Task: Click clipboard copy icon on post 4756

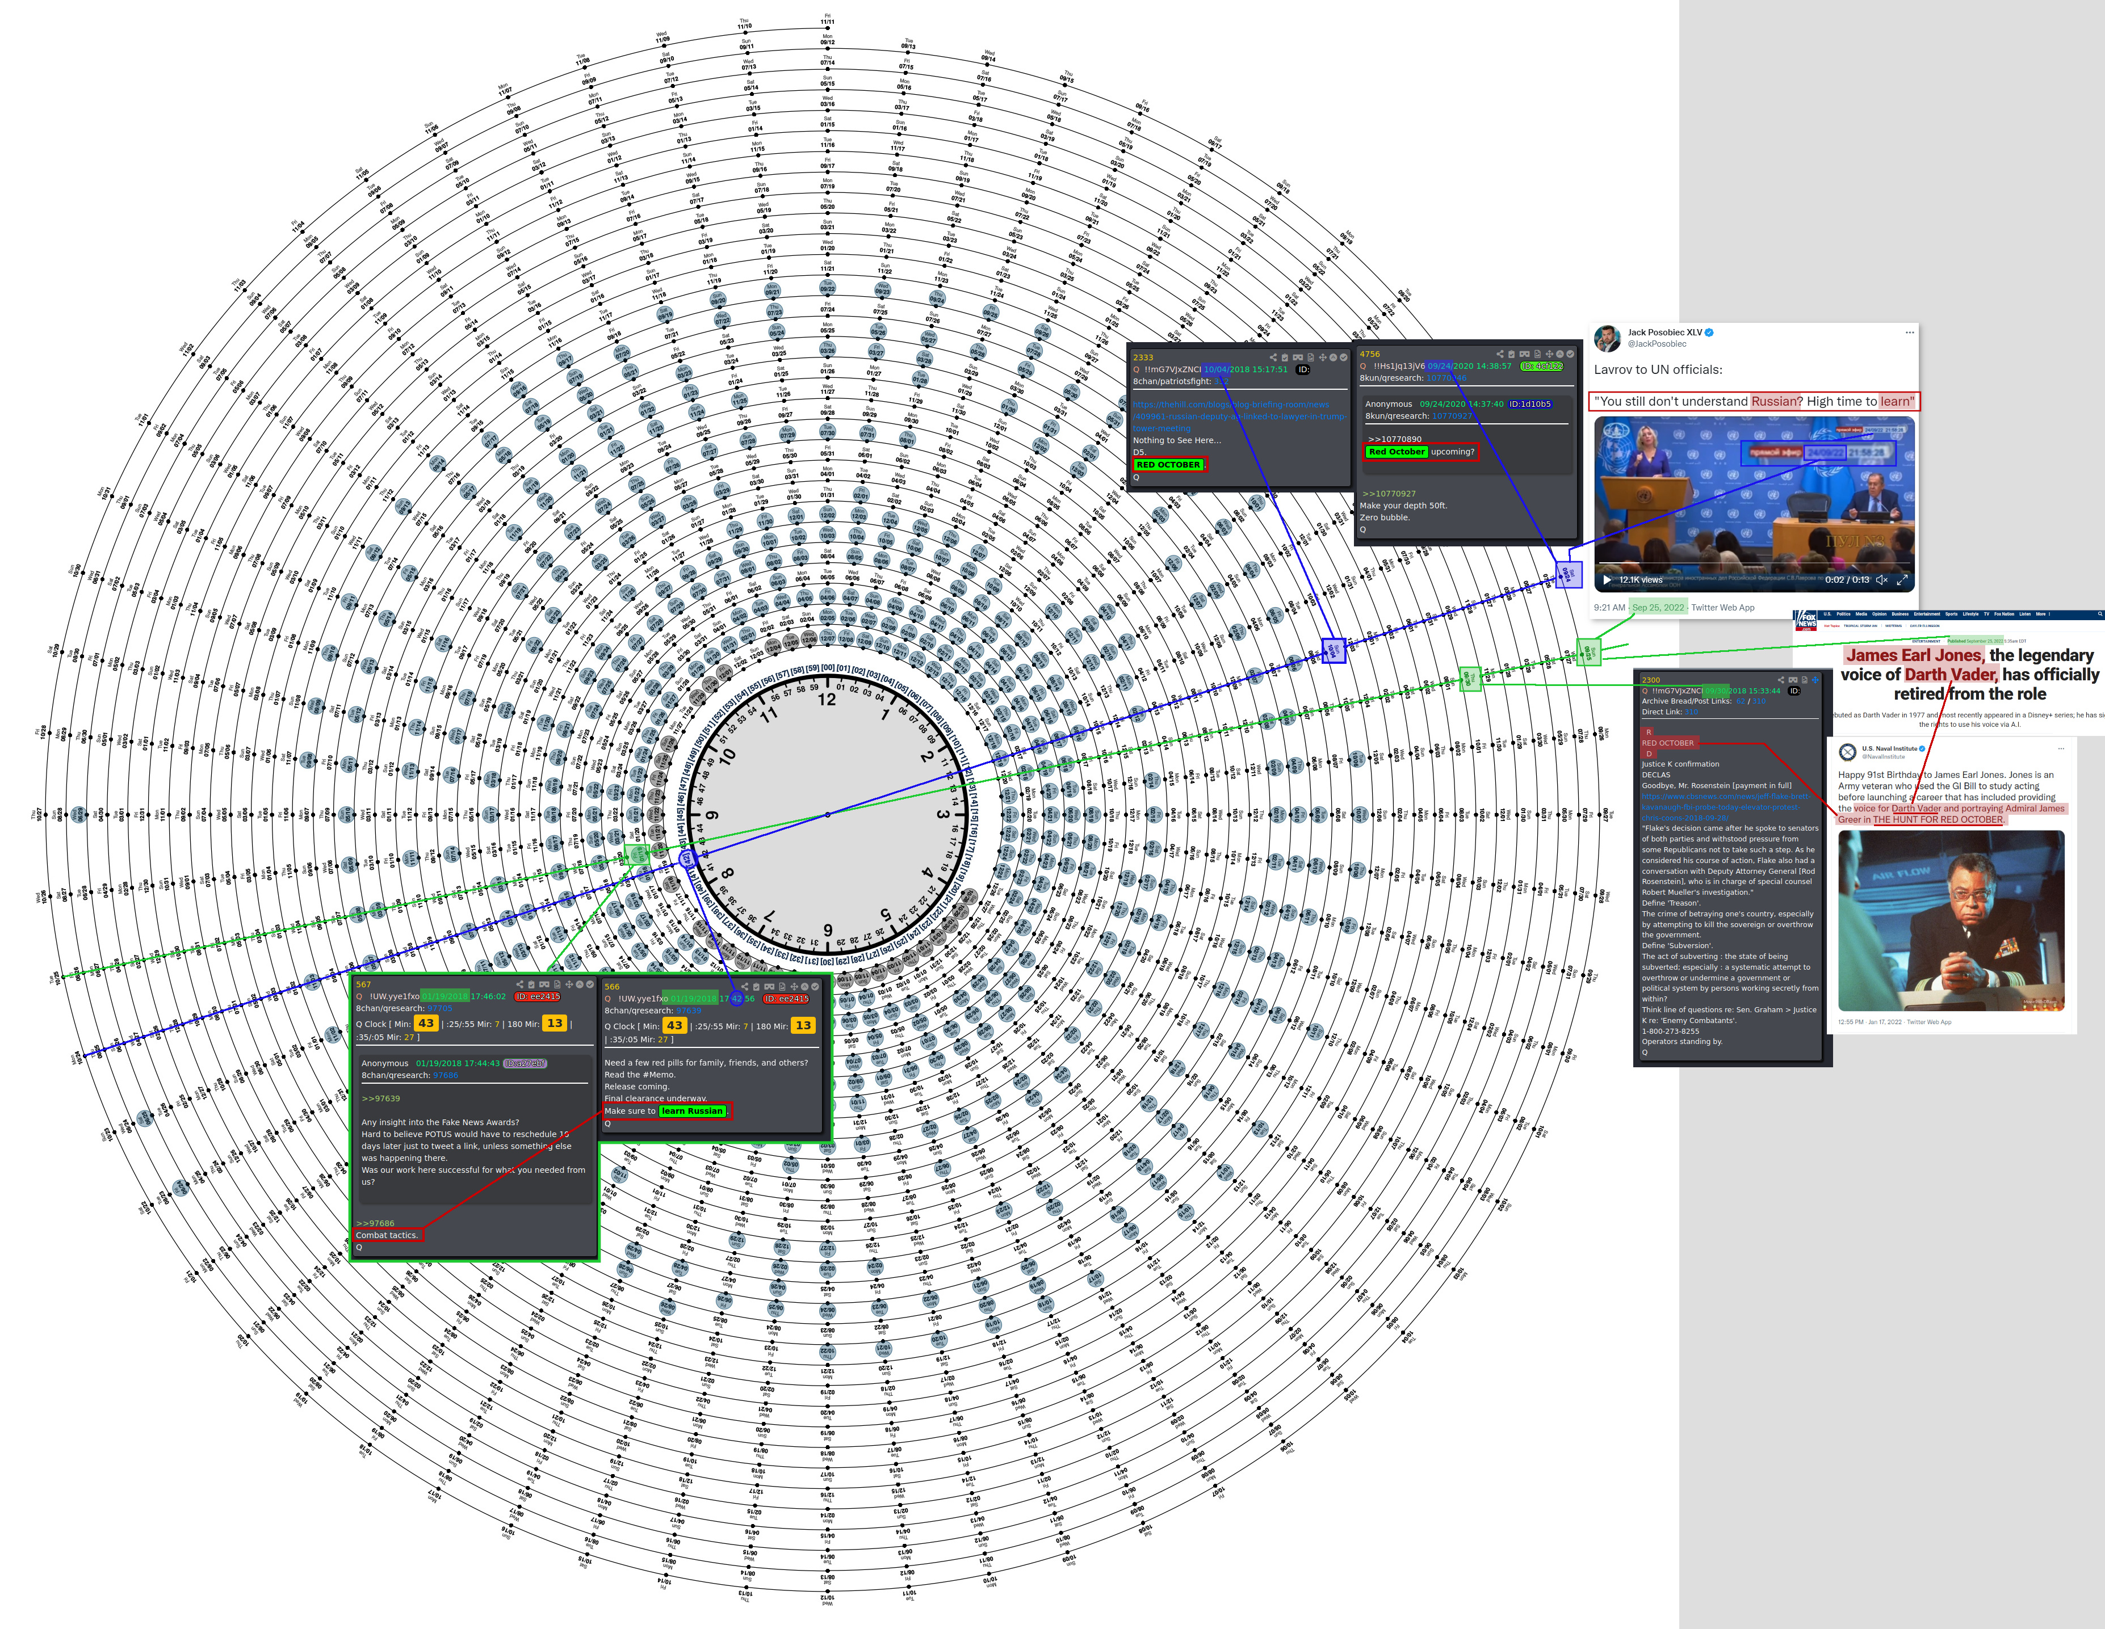Action: (x=1511, y=353)
